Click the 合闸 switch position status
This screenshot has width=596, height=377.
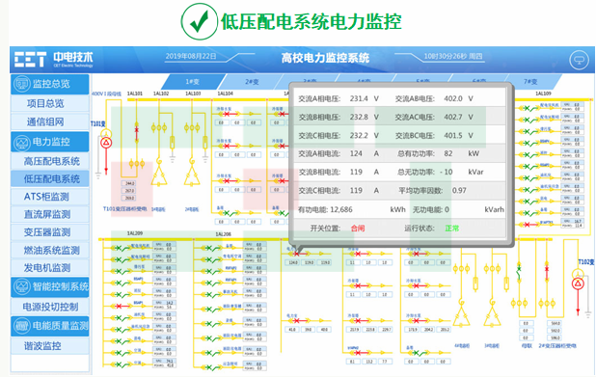pyautogui.click(x=358, y=229)
